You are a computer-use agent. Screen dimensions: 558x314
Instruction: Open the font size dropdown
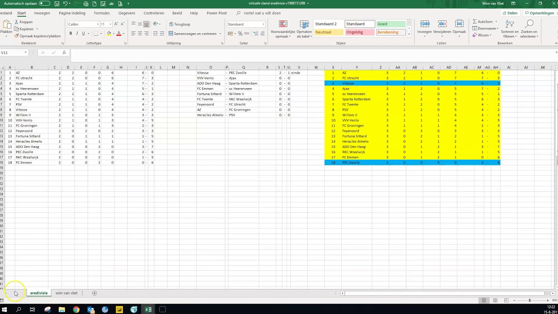110,24
